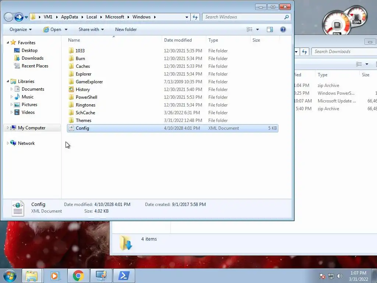377x283 pixels.
Task: Sort by Type column header
Action: click(228, 40)
